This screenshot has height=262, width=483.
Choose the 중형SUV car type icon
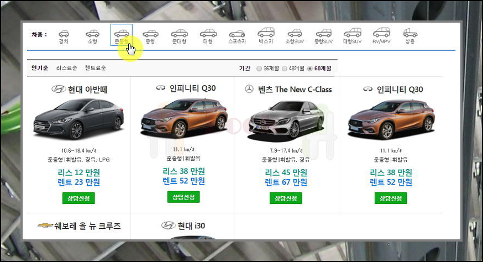(x=323, y=33)
